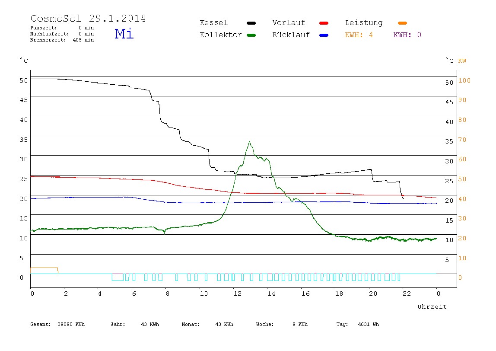The width and height of the screenshot is (496, 351).
Task: Click the "Brennerzeit:" label
Action: [48, 40]
